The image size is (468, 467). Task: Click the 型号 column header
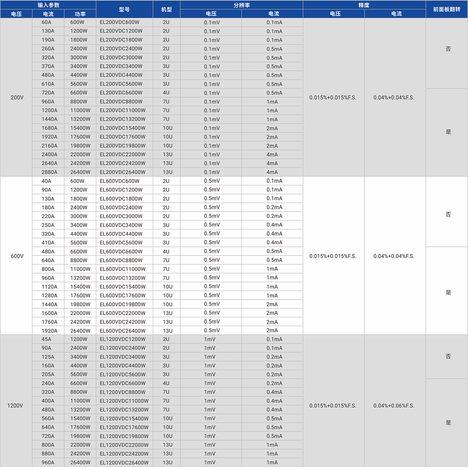pos(124,10)
